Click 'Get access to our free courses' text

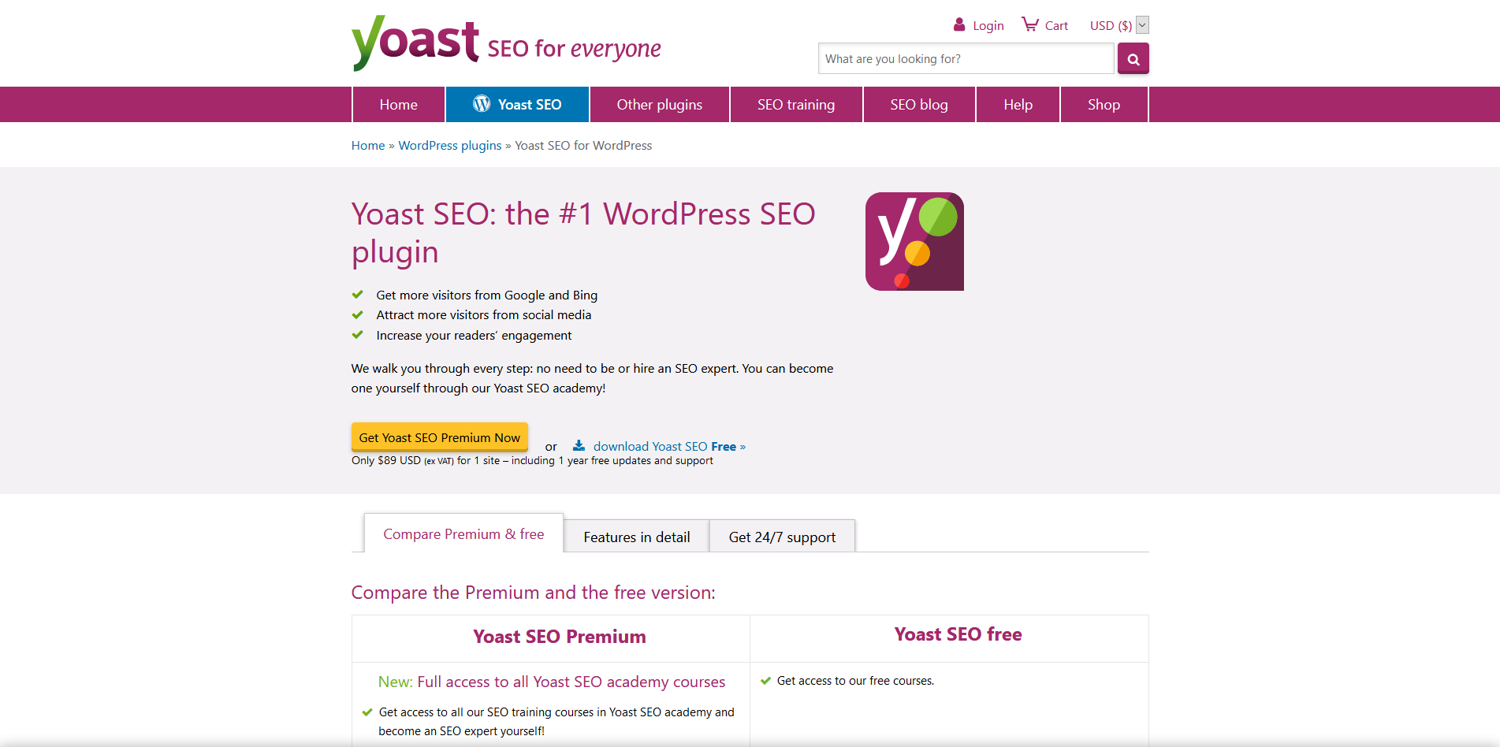[x=855, y=681]
